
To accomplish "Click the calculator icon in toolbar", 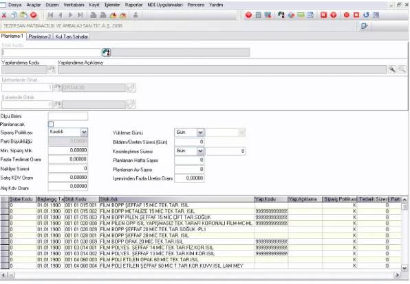I will click(259, 15).
